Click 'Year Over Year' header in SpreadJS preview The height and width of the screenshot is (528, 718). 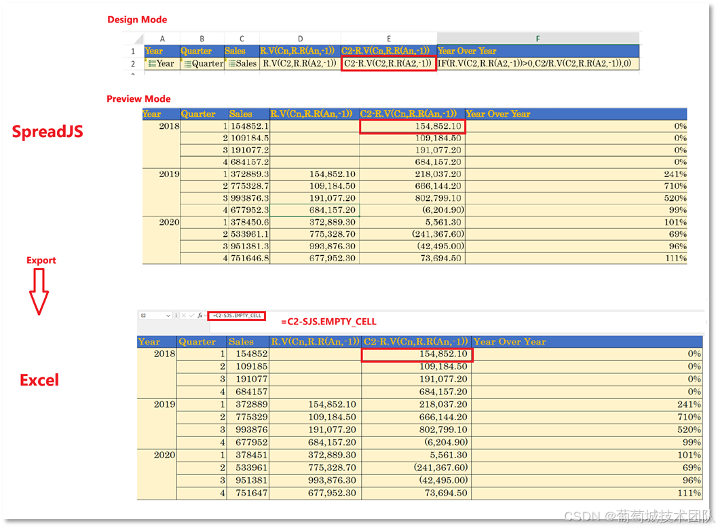click(576, 114)
